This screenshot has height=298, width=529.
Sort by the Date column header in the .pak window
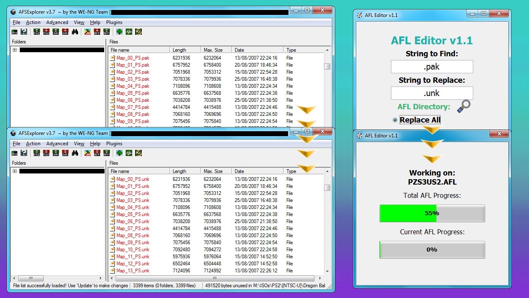257,50
